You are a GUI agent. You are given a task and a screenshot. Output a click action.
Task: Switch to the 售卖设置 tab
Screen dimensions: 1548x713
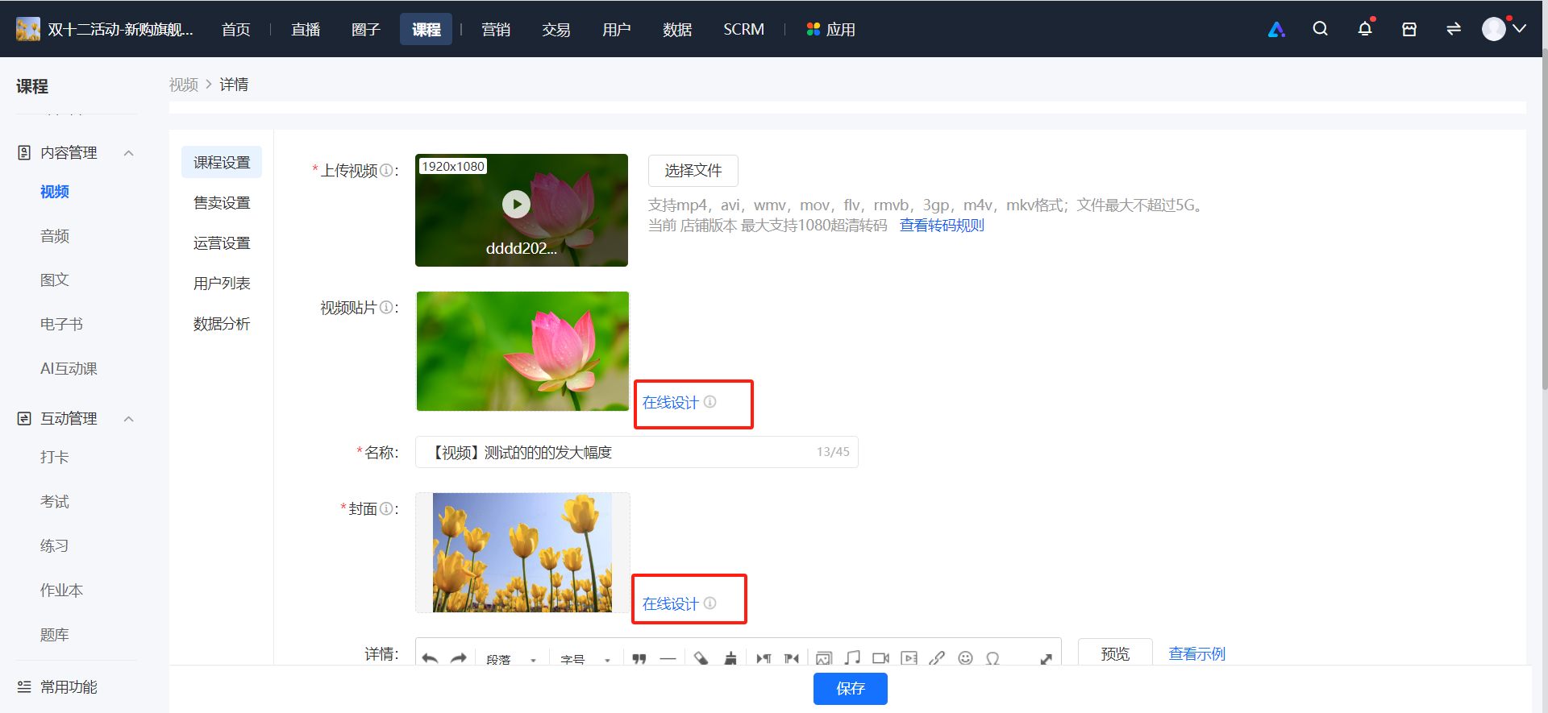tap(222, 203)
